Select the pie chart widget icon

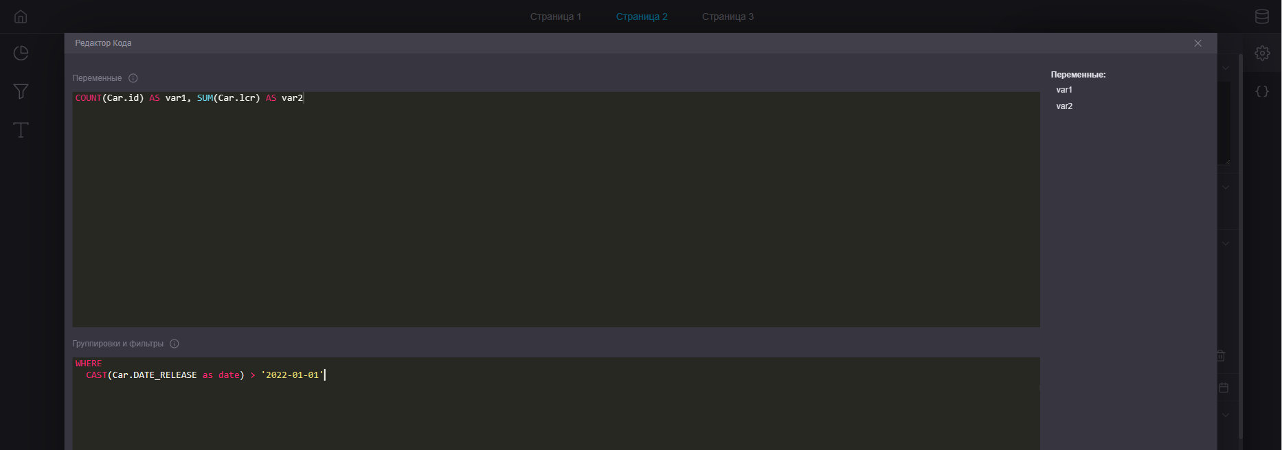(x=21, y=54)
